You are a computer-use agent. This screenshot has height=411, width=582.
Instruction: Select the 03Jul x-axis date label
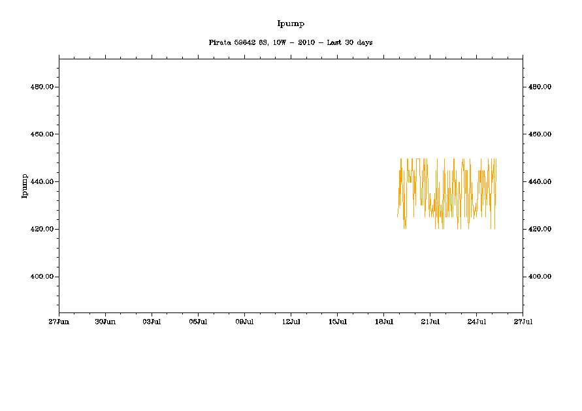click(x=152, y=322)
